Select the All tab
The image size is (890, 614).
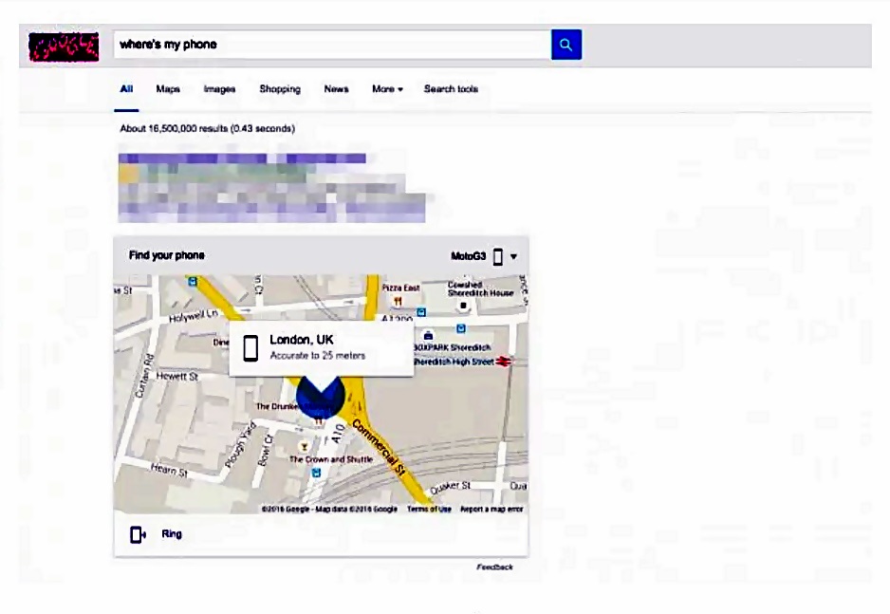pyautogui.click(x=126, y=89)
